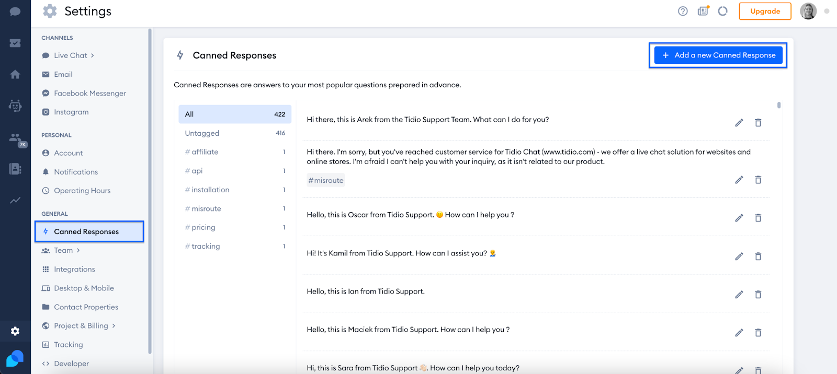Screen dimensions: 837x374
Task: Open Integrations settings
Action: tap(74, 269)
